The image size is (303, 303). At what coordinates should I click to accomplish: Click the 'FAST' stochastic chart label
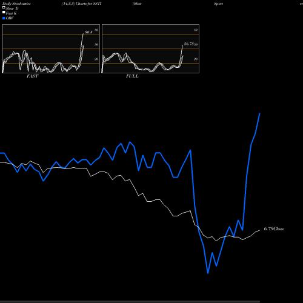click(32, 76)
